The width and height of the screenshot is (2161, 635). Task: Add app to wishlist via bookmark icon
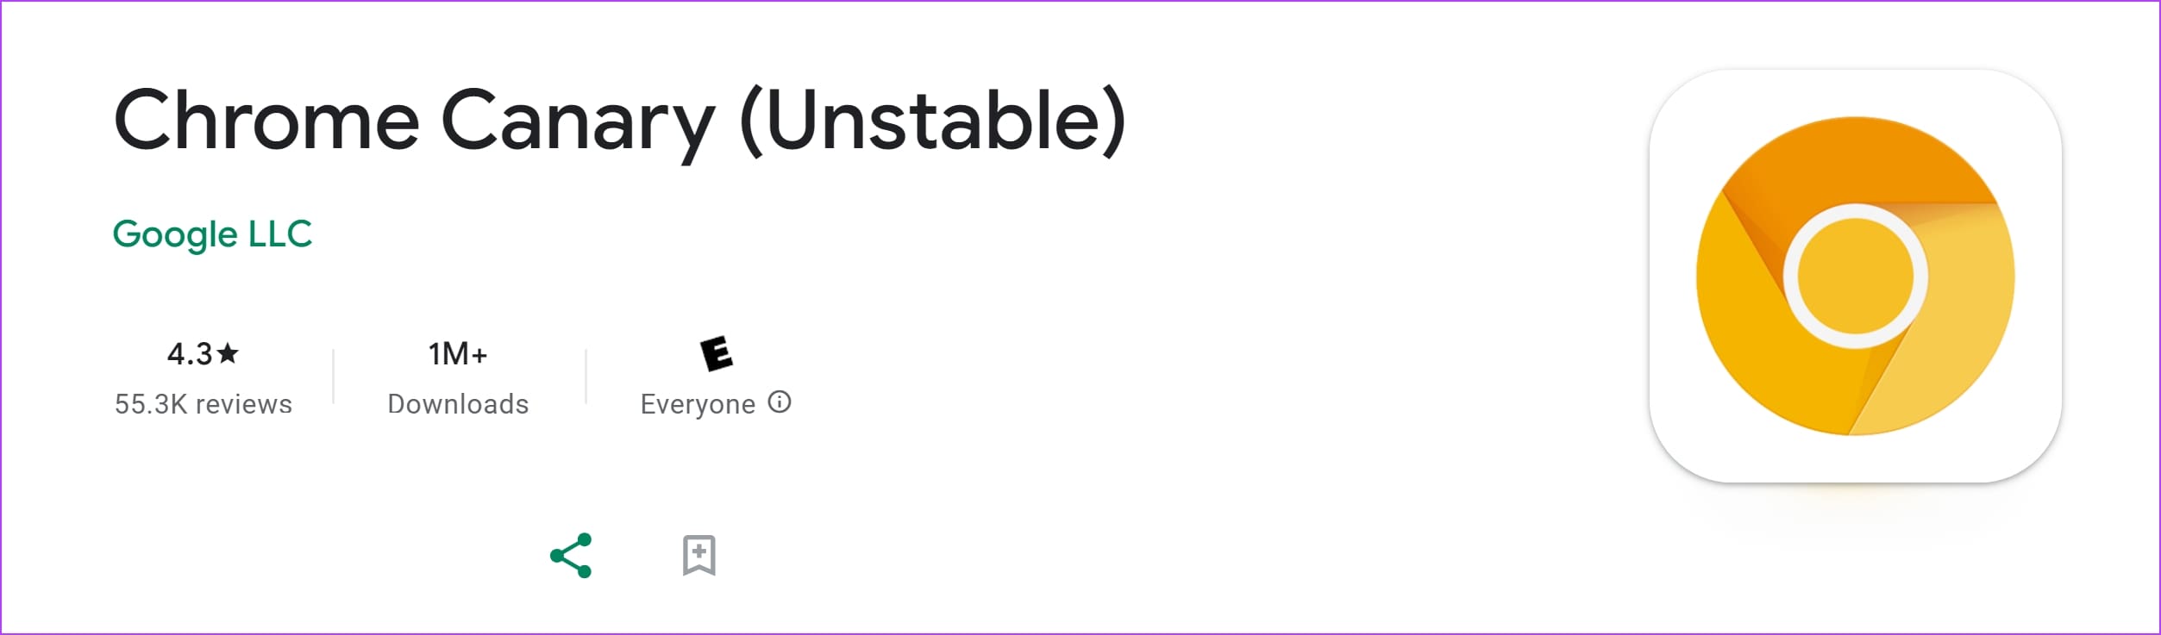[698, 555]
